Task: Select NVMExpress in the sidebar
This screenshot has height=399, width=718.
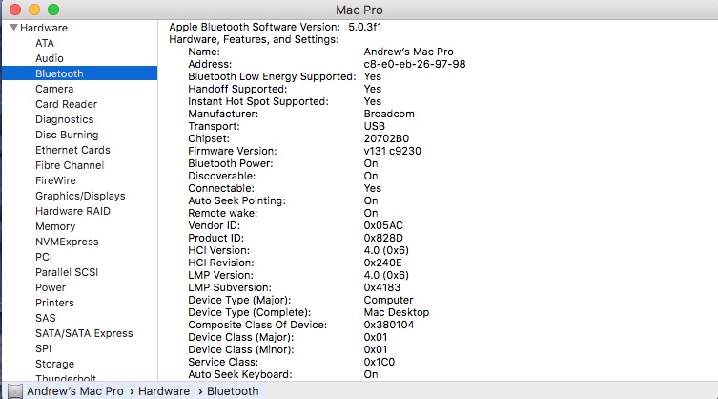Action: (67, 241)
